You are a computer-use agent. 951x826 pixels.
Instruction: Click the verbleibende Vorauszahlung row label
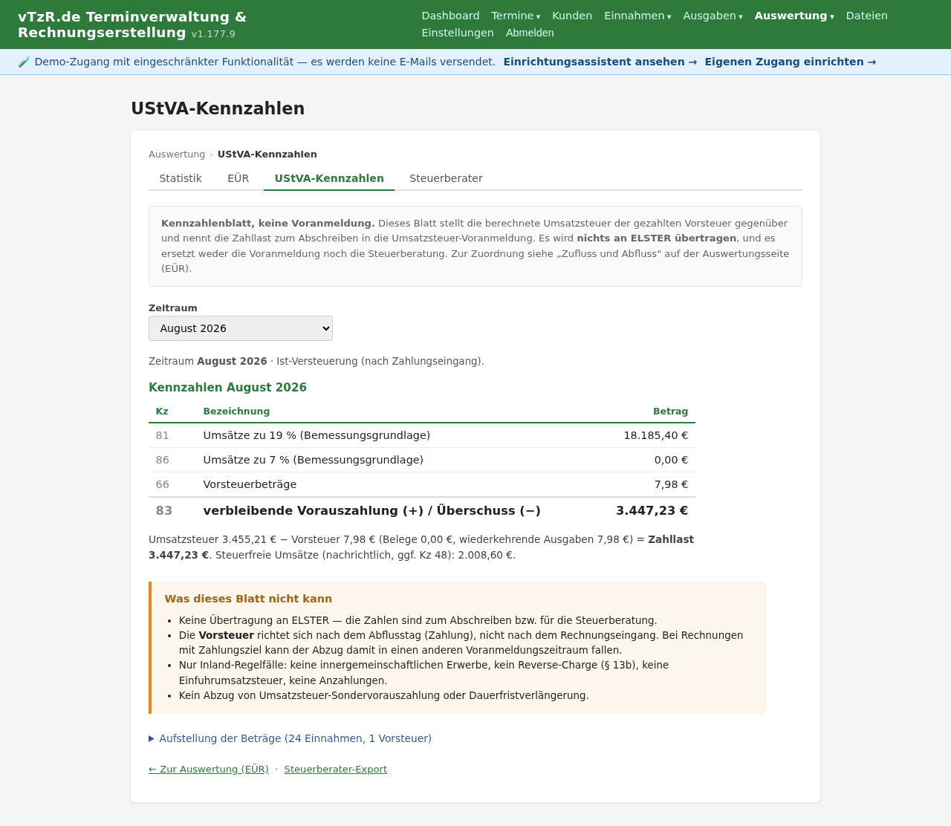tap(371, 510)
